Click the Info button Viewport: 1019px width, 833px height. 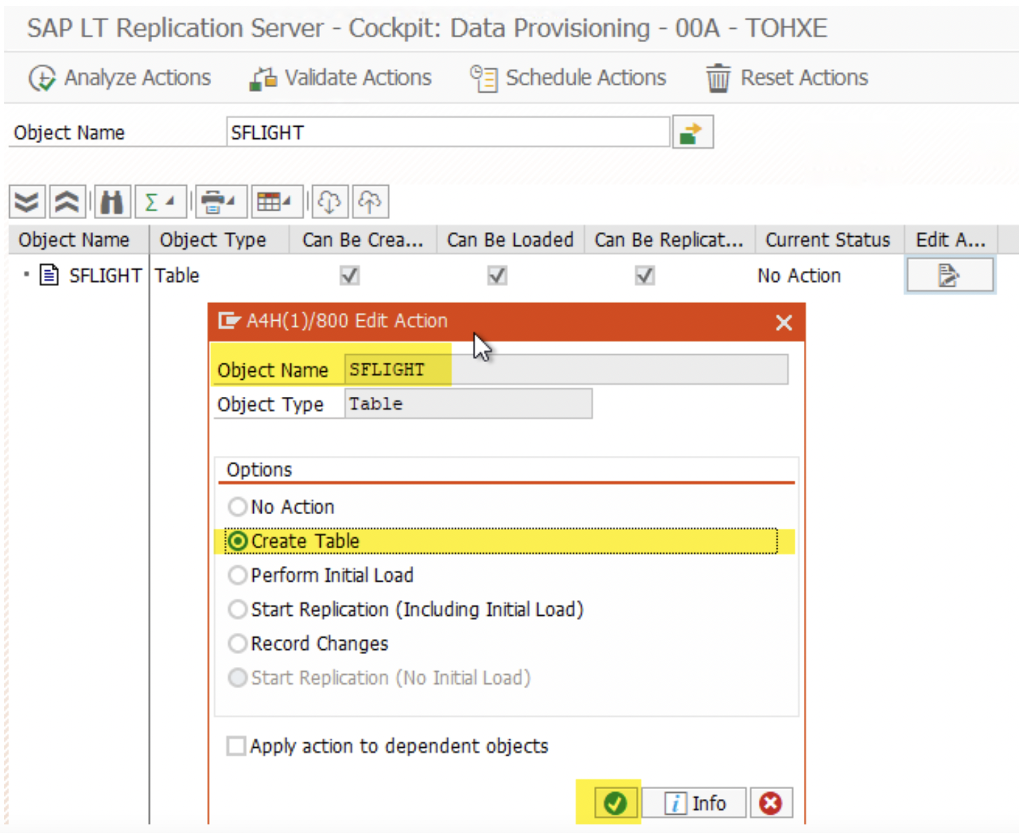tap(694, 802)
